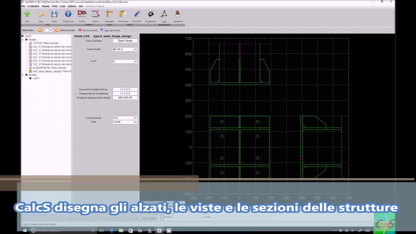Click the red X 'Elimina scheda' icon
The image size is (416, 234).
80,30
